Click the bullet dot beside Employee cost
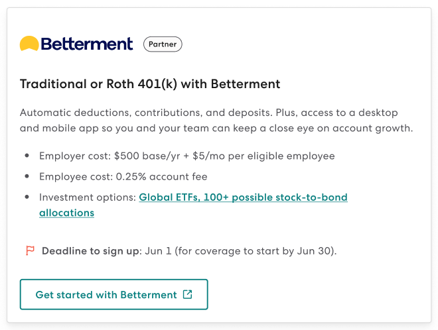 (27, 176)
